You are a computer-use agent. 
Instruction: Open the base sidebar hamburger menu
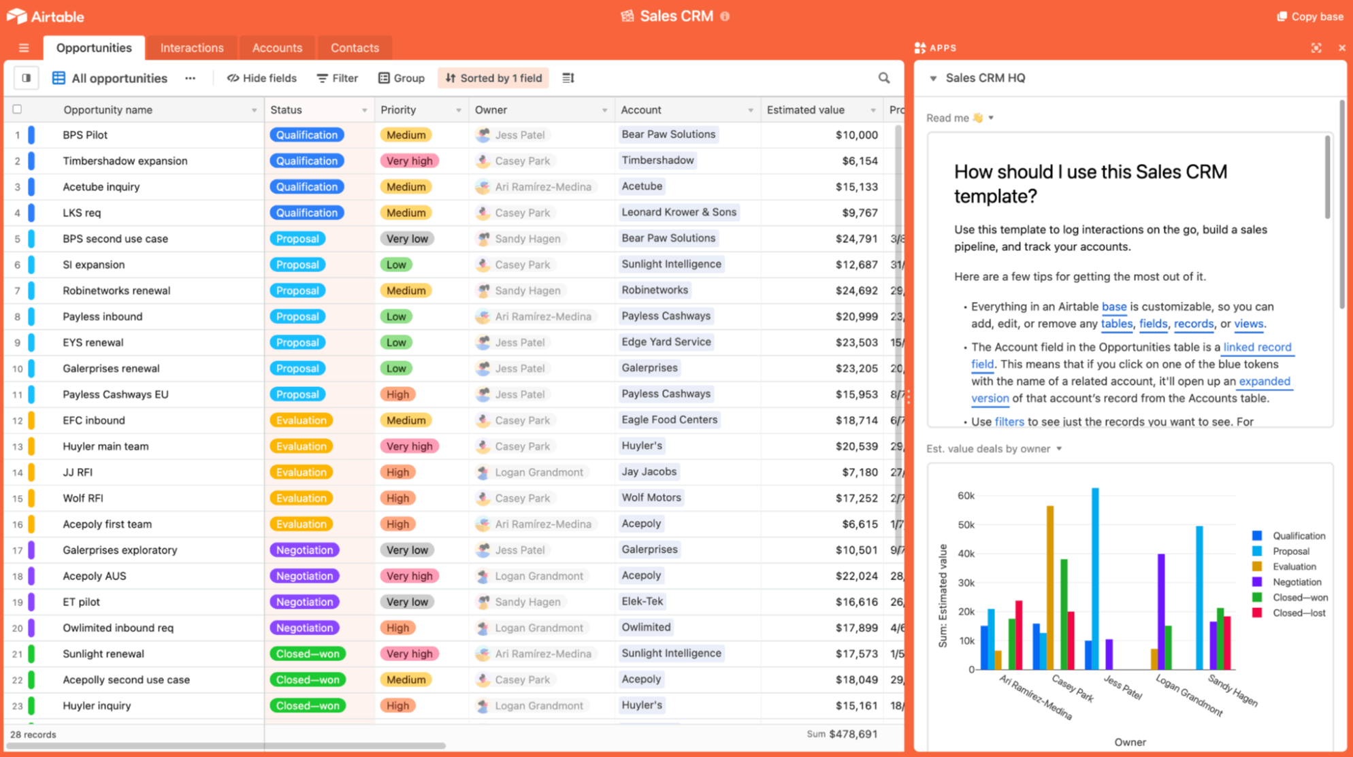pyautogui.click(x=23, y=48)
